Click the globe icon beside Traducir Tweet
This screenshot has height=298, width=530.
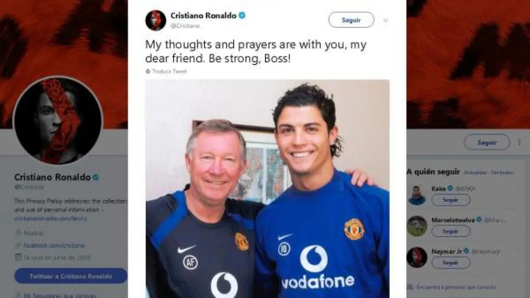[148, 71]
